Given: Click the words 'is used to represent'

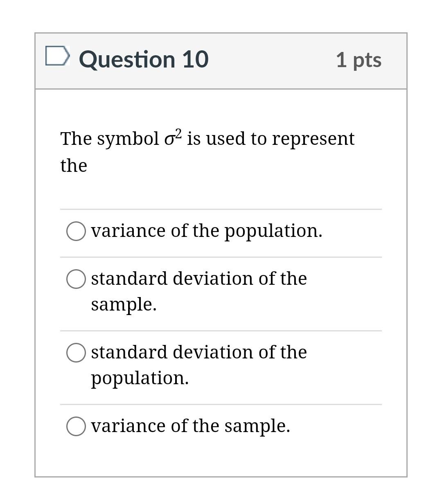Looking at the screenshot, I should [x=271, y=138].
